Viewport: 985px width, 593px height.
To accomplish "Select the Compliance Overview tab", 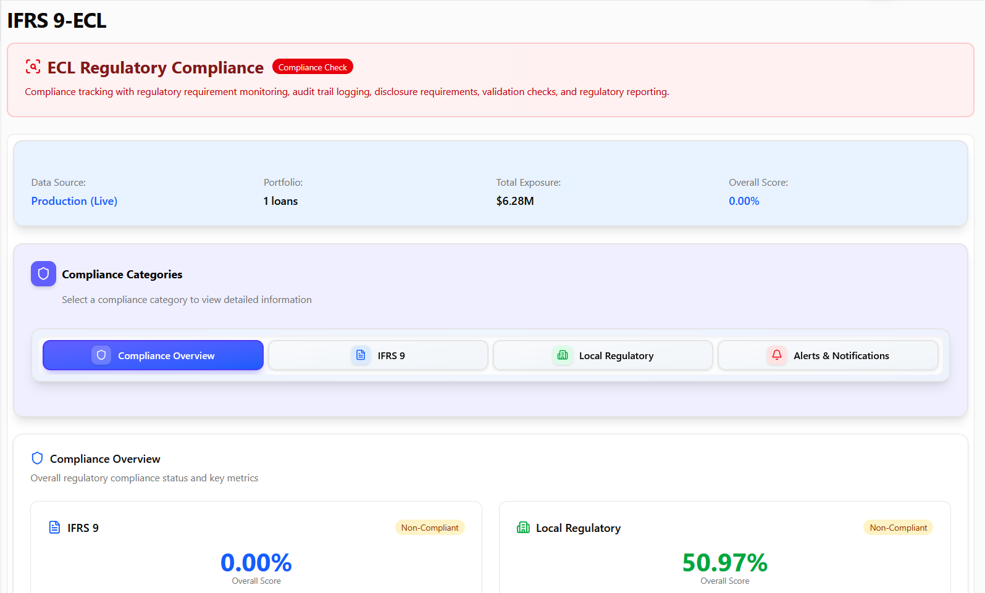I will [153, 355].
